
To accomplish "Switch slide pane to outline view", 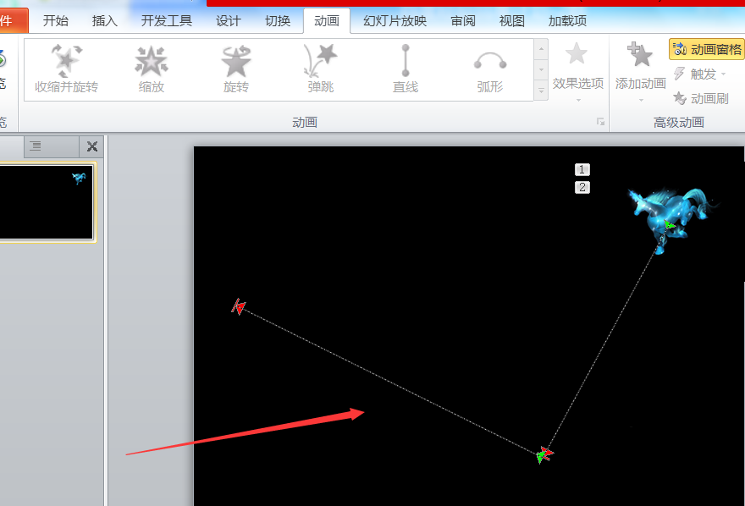I will point(36,146).
